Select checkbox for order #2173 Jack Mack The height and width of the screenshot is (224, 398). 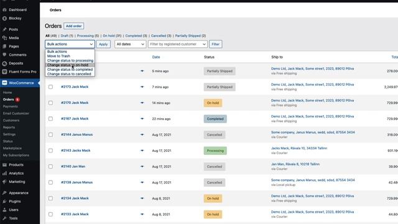[50, 87]
